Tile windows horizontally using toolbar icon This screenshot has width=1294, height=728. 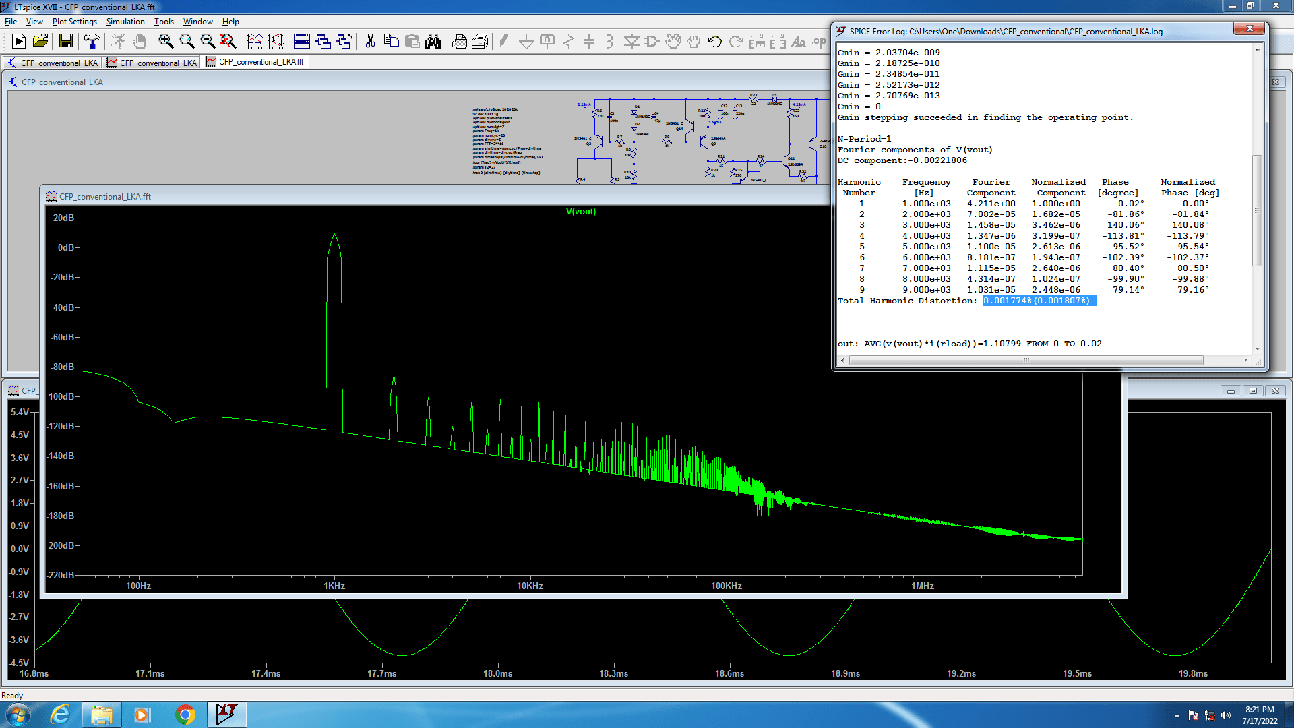[x=302, y=42]
